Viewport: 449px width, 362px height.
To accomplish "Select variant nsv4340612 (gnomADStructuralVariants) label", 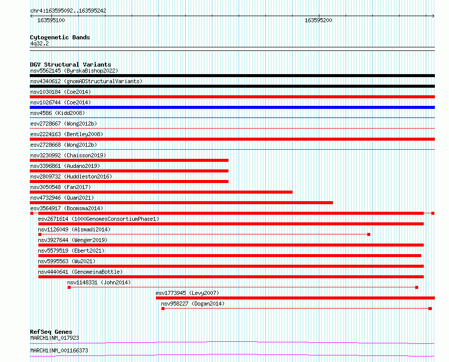I will click(86, 81).
